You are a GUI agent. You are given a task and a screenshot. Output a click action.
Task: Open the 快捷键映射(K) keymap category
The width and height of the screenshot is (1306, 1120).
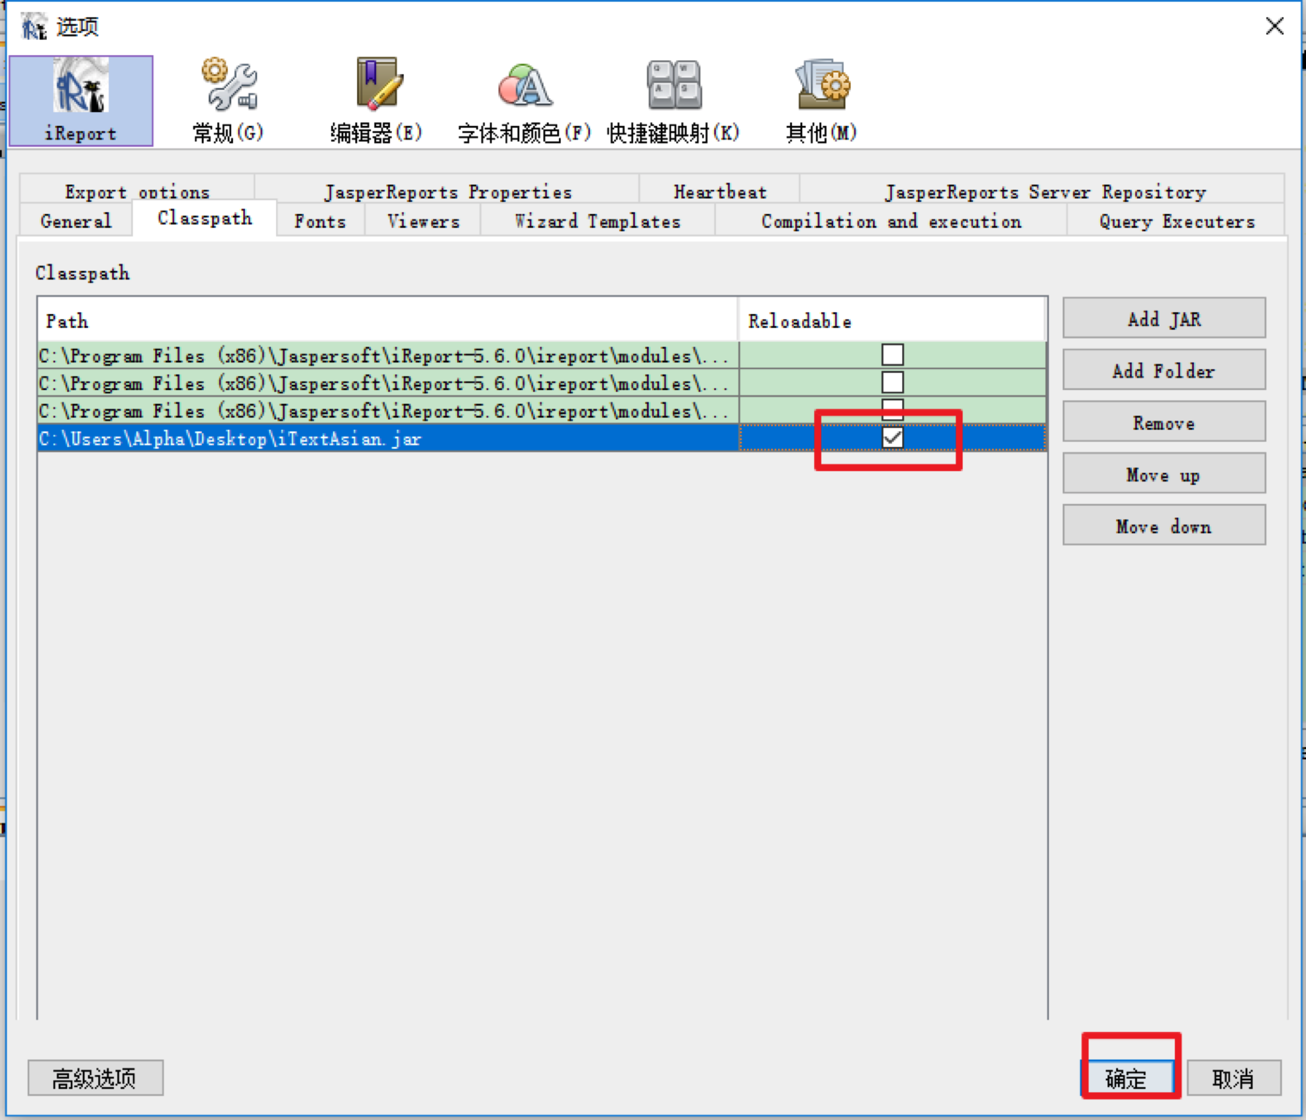673,101
